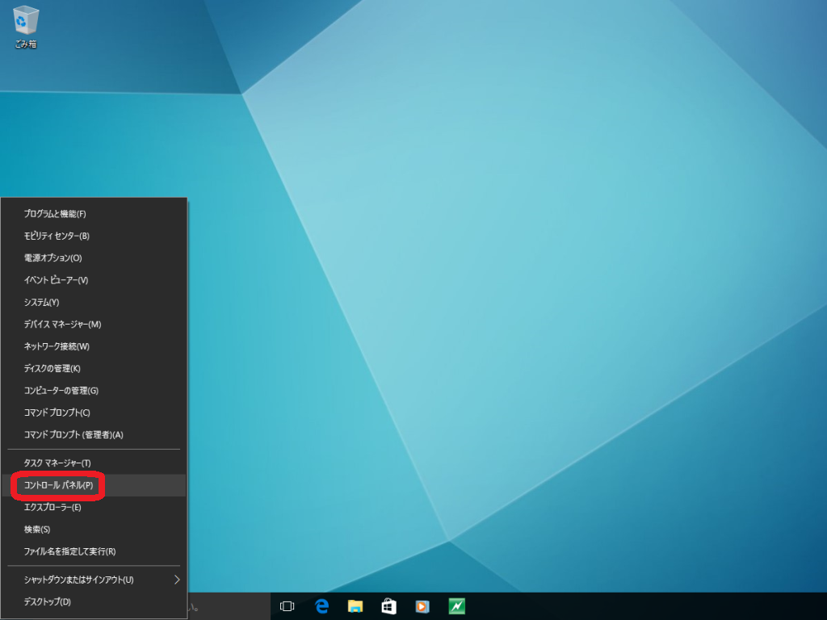
Task: Choose デスクトップ(D) menu entry
Action: tap(94, 601)
